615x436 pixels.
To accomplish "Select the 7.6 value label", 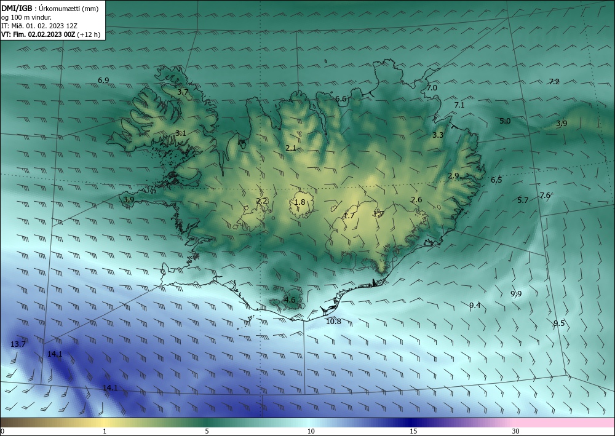I will (x=545, y=196).
